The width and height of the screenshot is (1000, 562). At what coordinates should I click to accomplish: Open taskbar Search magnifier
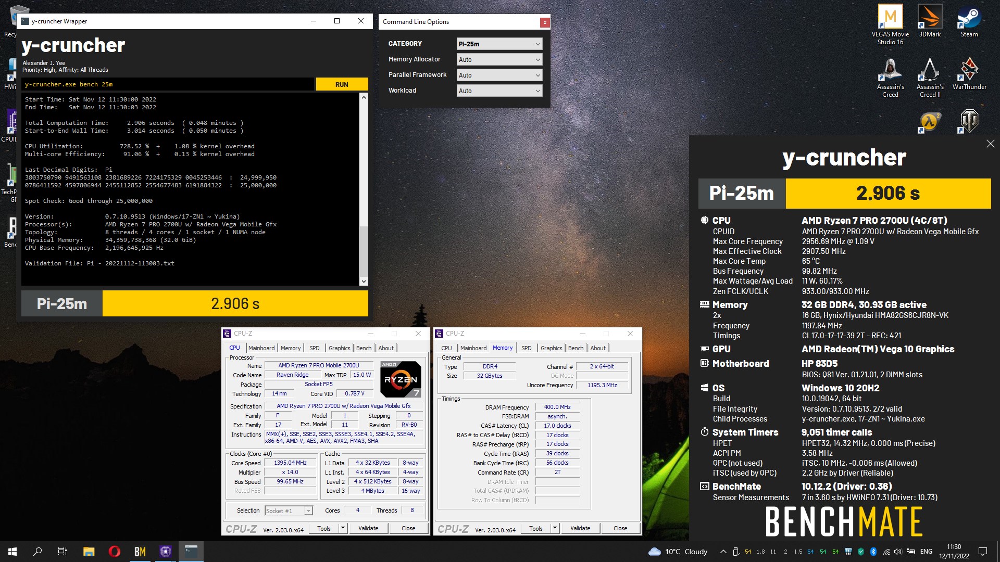point(37,552)
